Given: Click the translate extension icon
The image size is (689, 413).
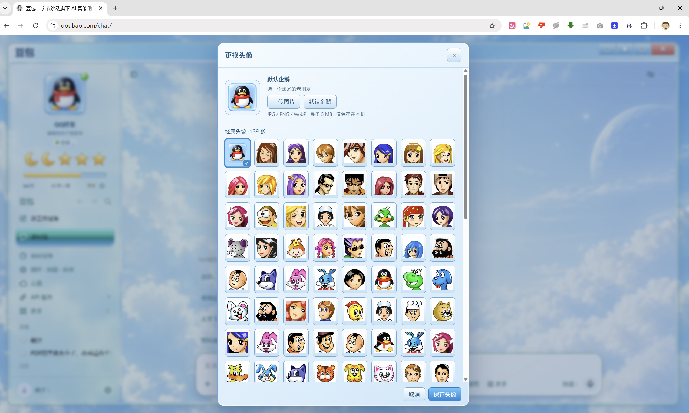Looking at the screenshot, I should click(x=512, y=26).
